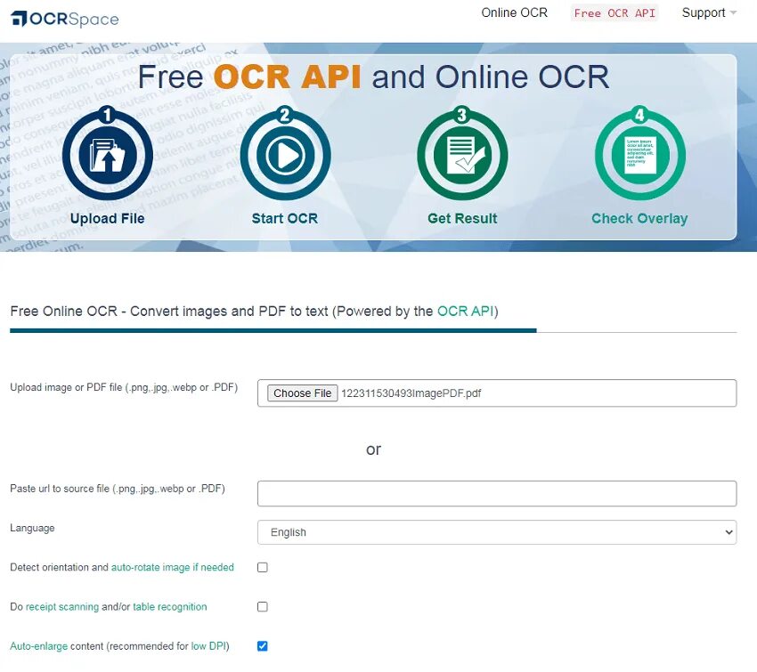Follow the Auto-enlarge link
The height and width of the screenshot is (672, 757).
(x=38, y=646)
